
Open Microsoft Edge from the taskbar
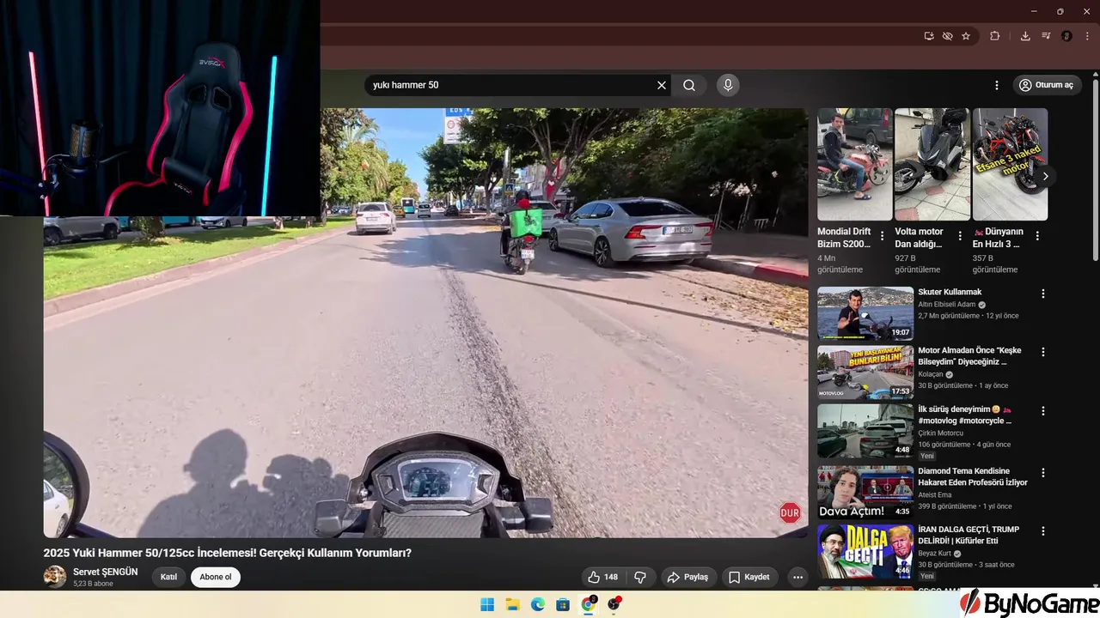[x=537, y=604]
